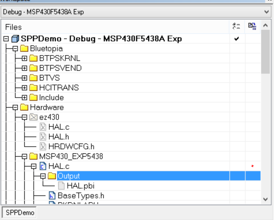Screen dimensions: 274x220
Task: Select the highlighted Output folder label
Action: coord(69,176)
